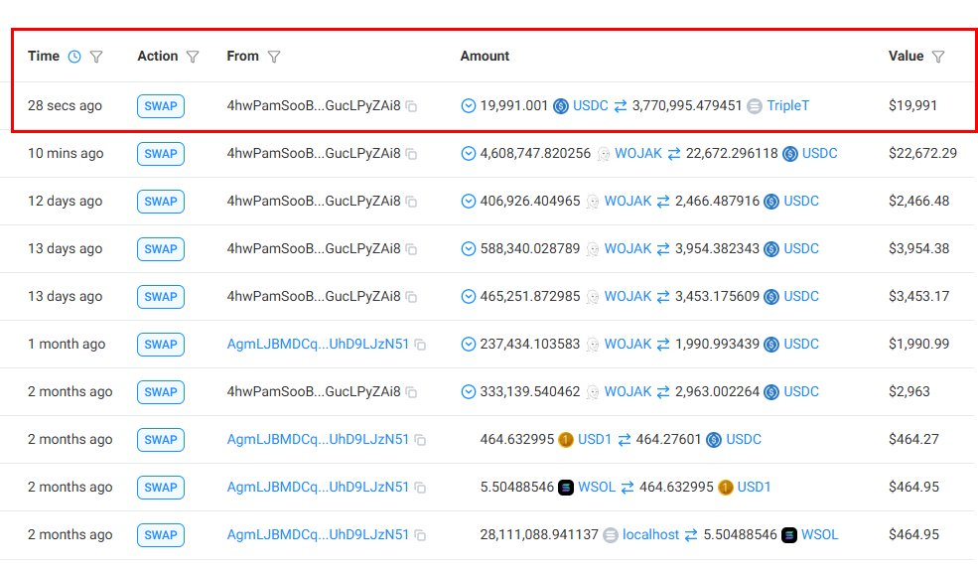The image size is (978, 571).
Task: Open the TripleT token link
Action: point(787,105)
